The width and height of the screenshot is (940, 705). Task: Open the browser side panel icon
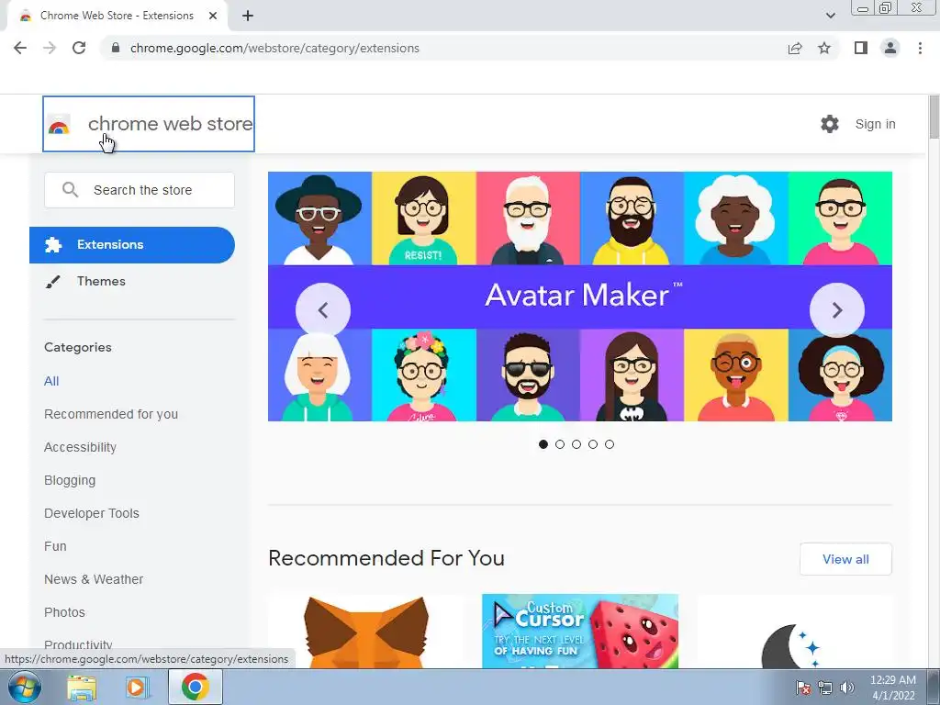[x=861, y=48]
